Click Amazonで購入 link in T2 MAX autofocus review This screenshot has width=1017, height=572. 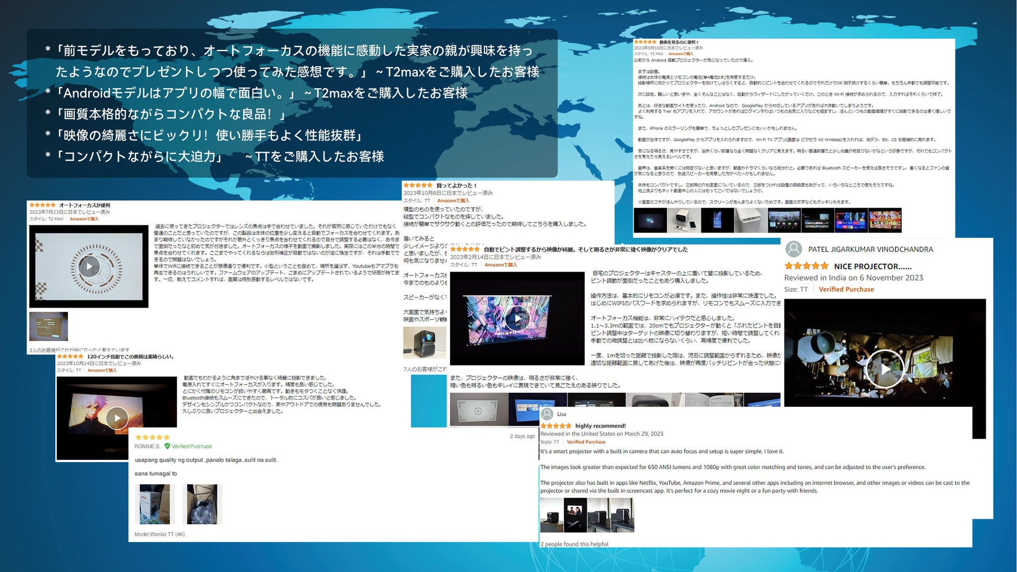(x=84, y=219)
